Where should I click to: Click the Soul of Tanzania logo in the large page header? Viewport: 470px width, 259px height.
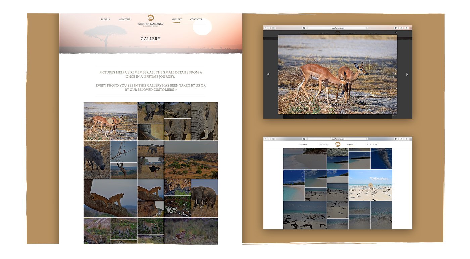pos(151,19)
